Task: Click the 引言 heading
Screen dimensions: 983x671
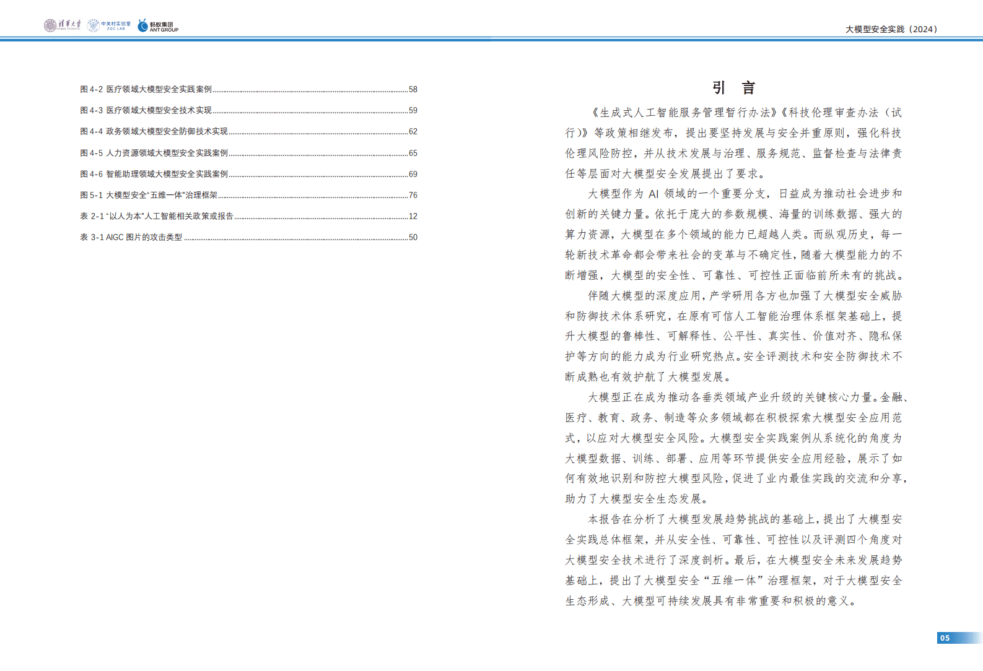Action: (x=733, y=88)
